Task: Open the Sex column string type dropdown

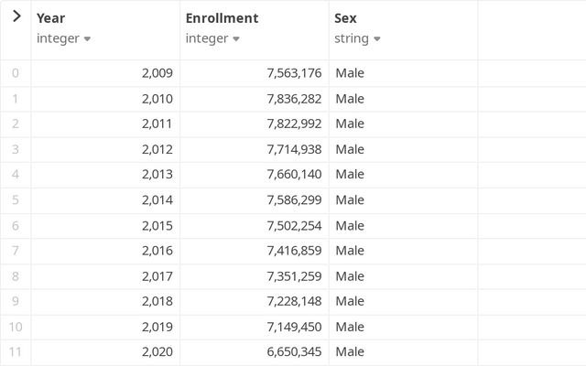Action: click(x=377, y=38)
